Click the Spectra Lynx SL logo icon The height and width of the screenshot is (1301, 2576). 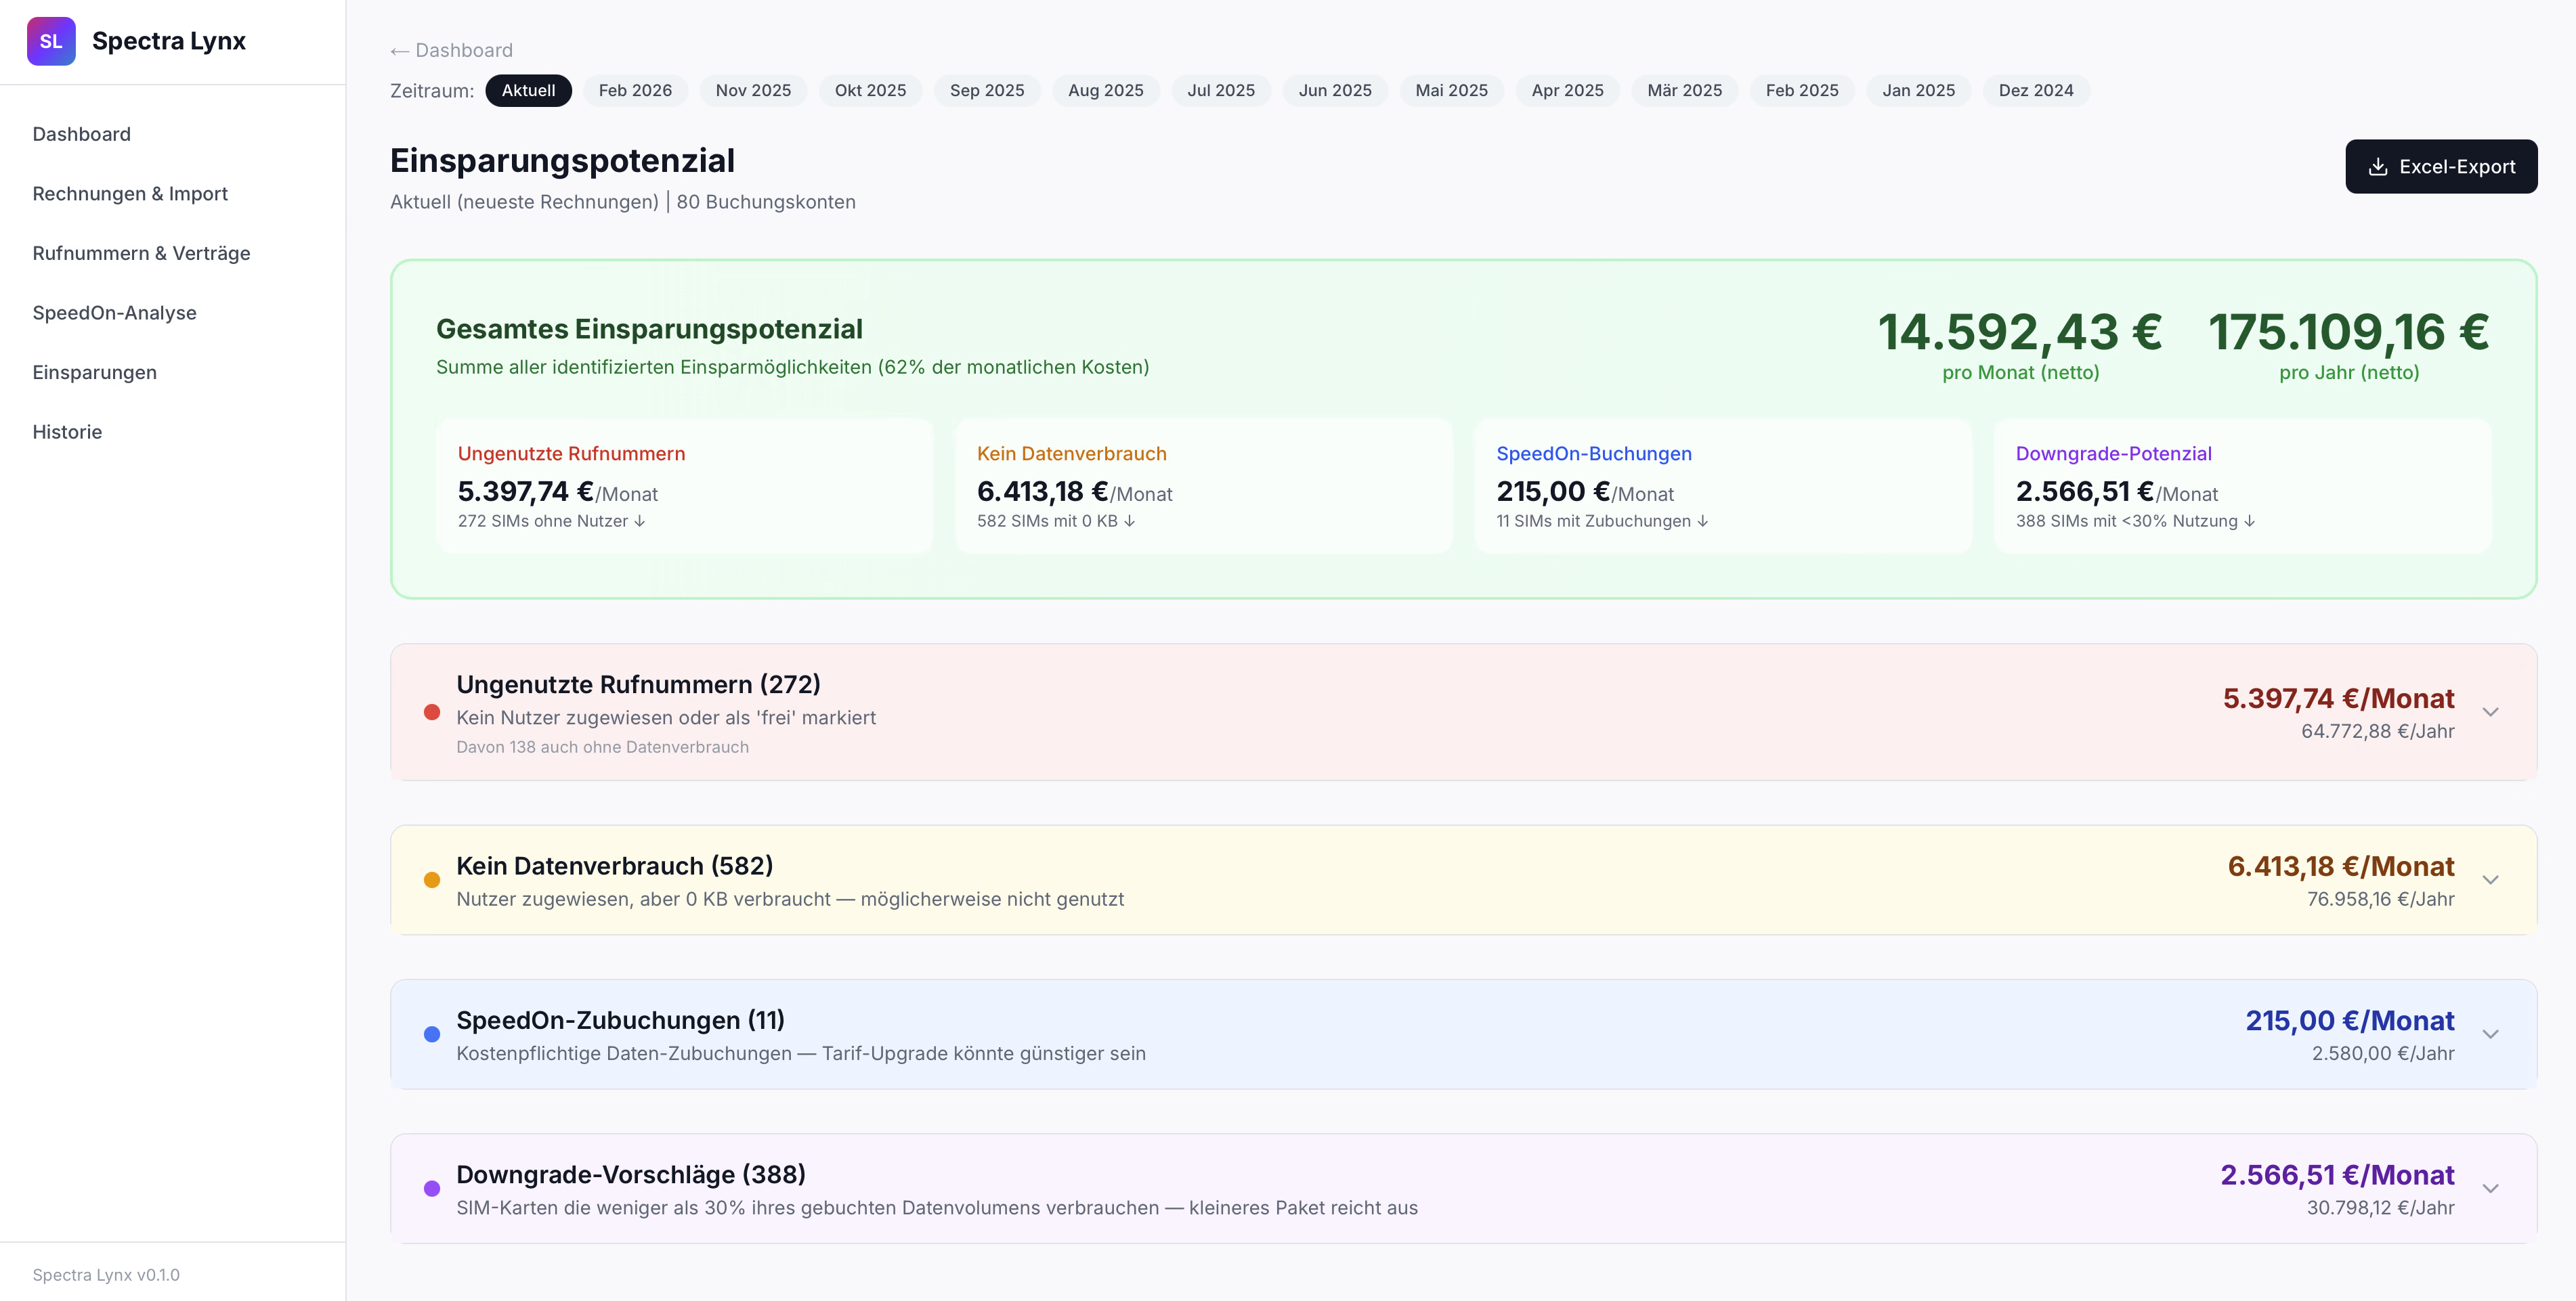point(51,41)
